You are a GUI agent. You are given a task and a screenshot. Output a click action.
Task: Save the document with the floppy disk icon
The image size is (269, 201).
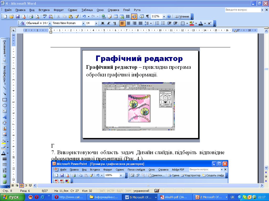(x=18, y=16)
